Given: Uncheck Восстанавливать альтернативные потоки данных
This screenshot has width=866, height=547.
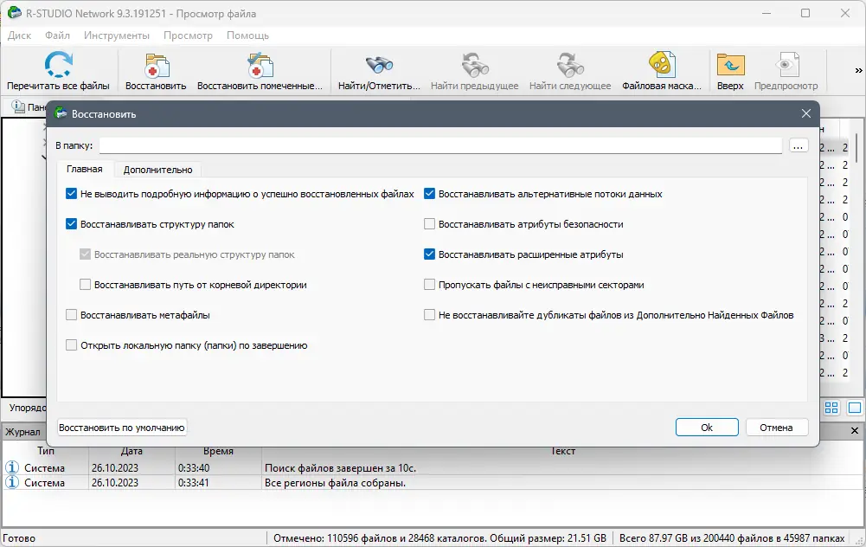Looking at the screenshot, I should point(430,194).
